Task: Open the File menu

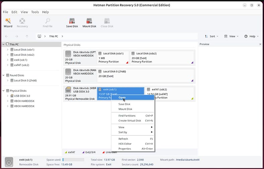Action: (x=5, y=12)
